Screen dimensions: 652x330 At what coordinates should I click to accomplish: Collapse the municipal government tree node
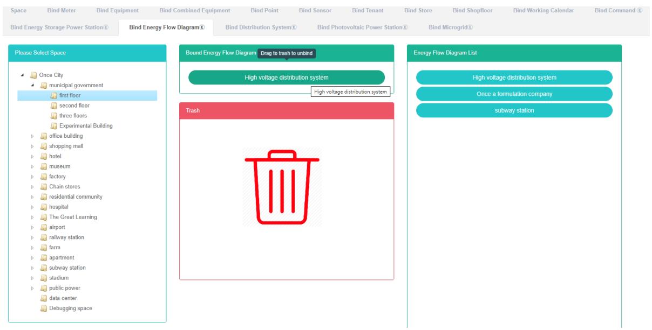33,85
